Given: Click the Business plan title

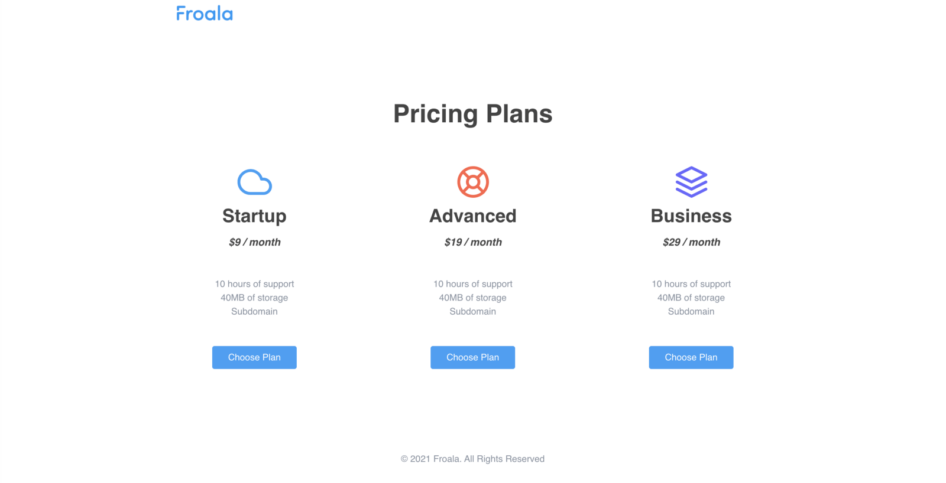Looking at the screenshot, I should (x=691, y=216).
